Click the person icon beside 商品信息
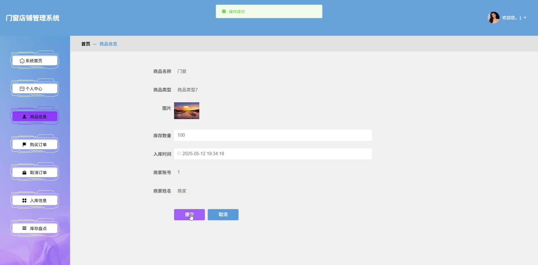 click(x=24, y=117)
